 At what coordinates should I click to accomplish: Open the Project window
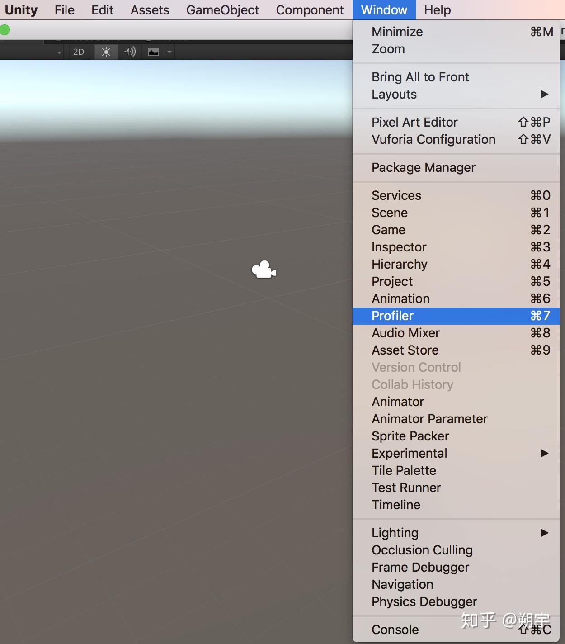coord(456,281)
